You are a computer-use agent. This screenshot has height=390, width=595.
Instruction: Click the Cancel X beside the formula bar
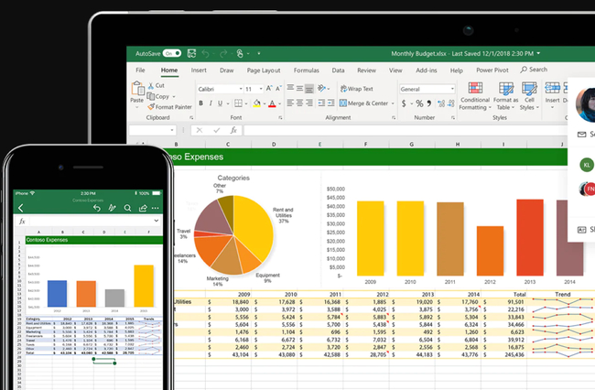click(200, 130)
